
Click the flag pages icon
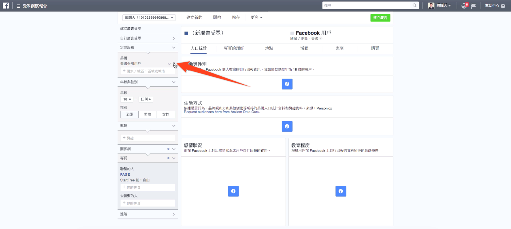pyautogui.click(x=473, y=6)
